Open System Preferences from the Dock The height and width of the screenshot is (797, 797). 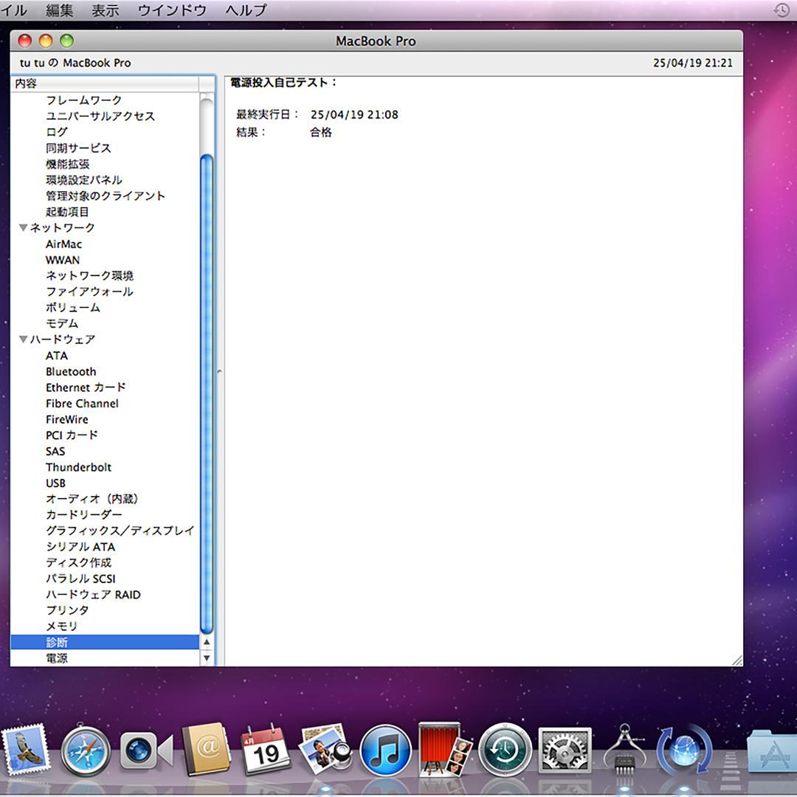click(x=564, y=749)
